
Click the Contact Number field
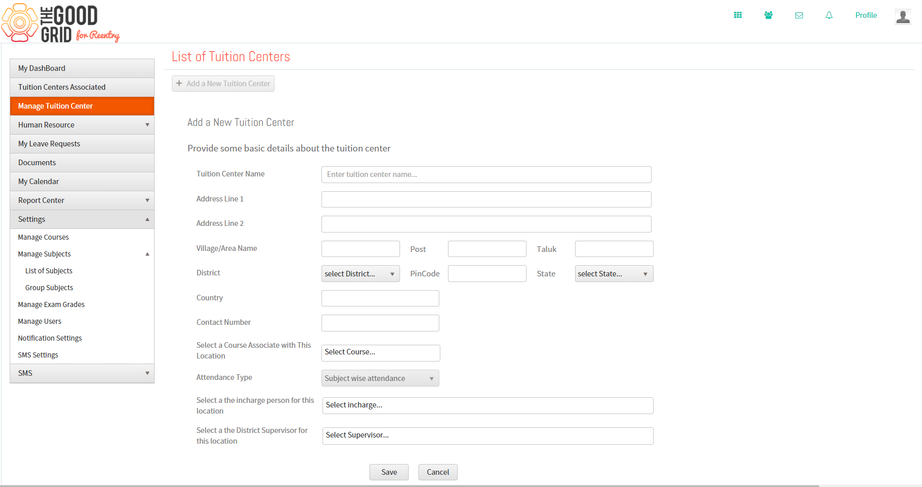point(380,323)
